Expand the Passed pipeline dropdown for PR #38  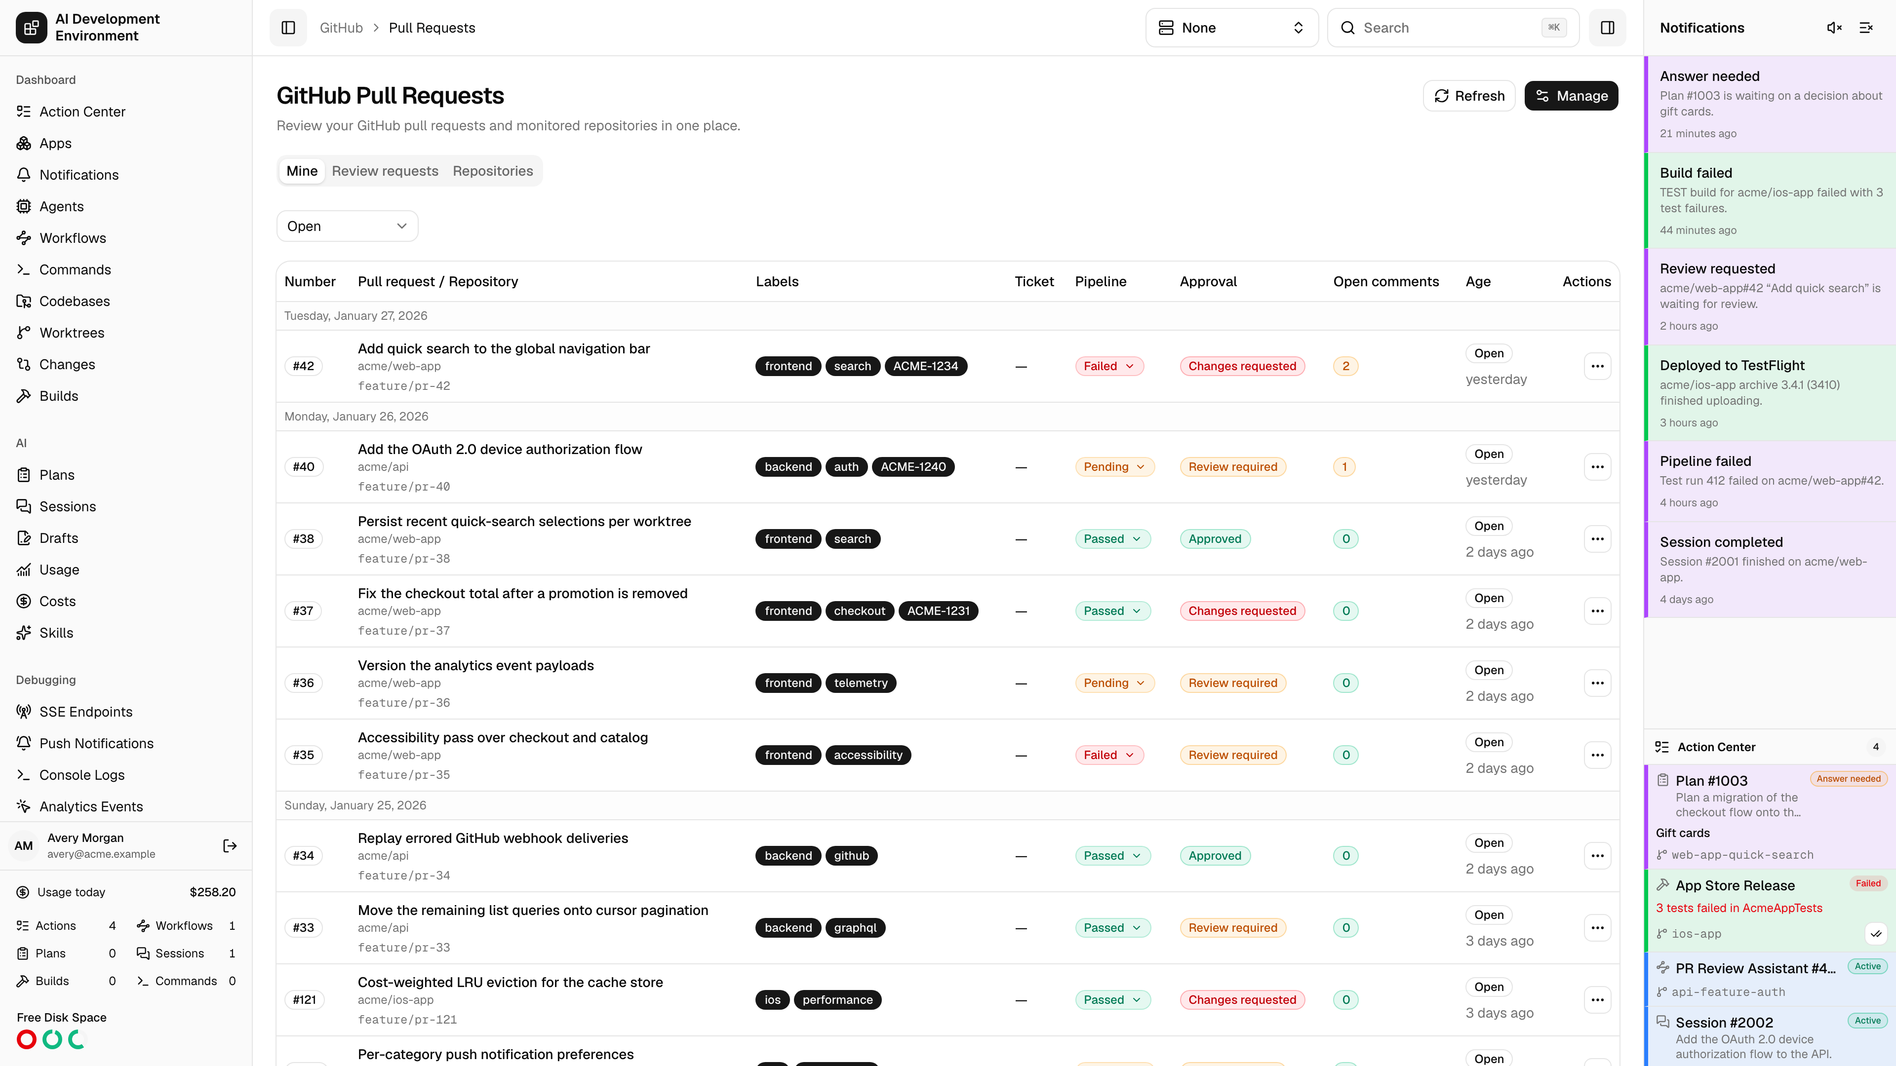click(1112, 539)
